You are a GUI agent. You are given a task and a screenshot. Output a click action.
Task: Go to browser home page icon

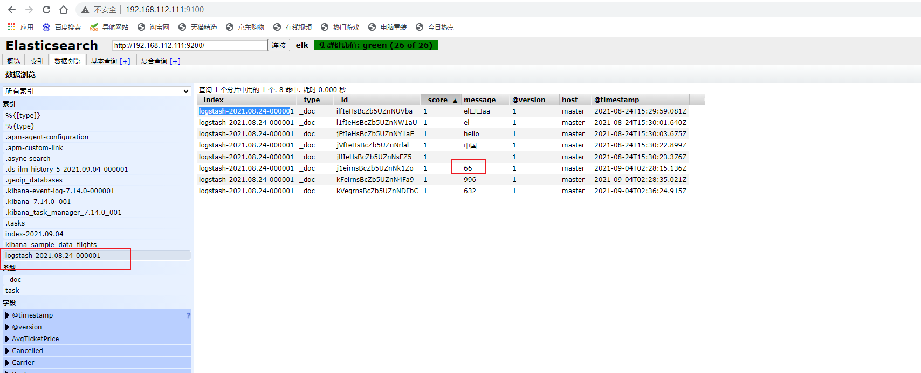click(64, 10)
